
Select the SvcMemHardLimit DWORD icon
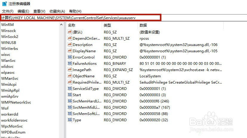[x=70, y=101]
